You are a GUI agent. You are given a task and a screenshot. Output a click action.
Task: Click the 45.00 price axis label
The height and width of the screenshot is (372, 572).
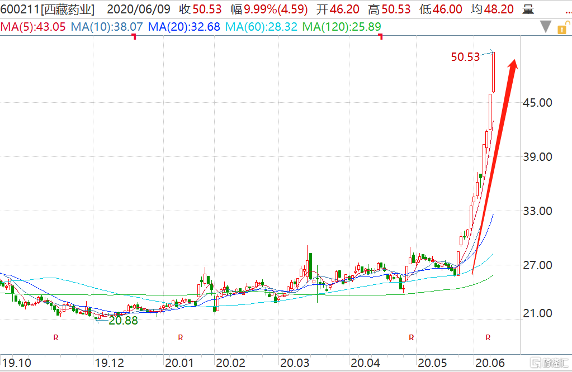click(x=537, y=103)
